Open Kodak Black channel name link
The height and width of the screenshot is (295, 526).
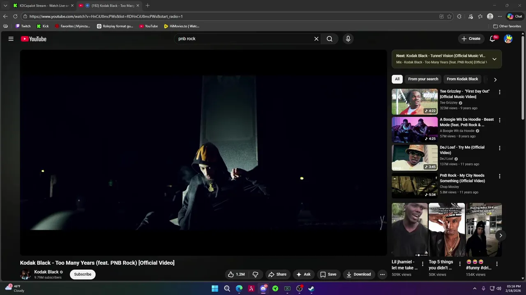tap(46, 272)
